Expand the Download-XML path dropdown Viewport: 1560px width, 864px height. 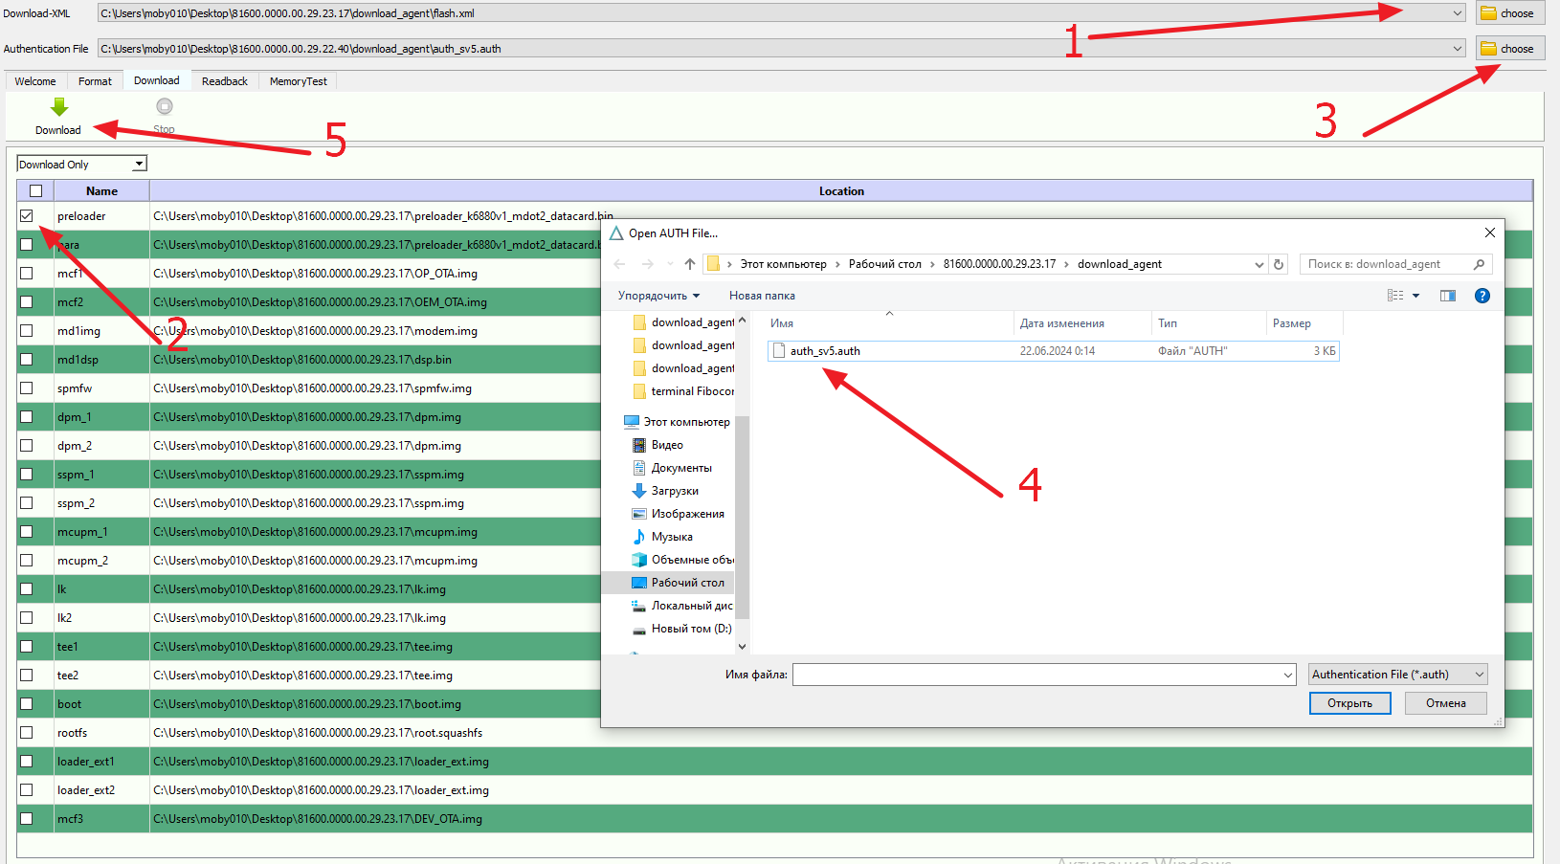[1458, 13]
